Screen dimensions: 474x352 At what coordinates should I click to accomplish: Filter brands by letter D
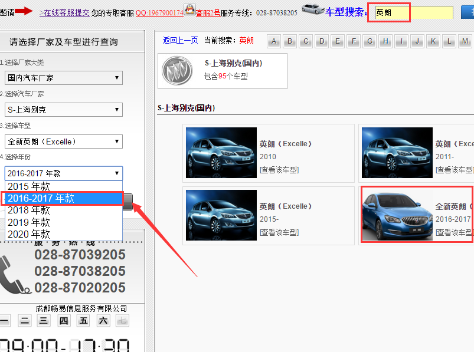(x=322, y=41)
